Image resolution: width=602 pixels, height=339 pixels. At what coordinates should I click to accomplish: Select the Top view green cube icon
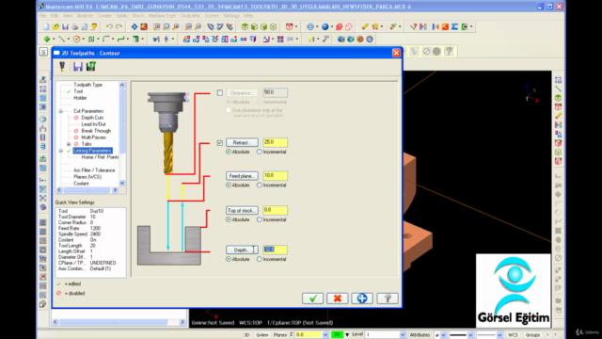click(x=245, y=26)
